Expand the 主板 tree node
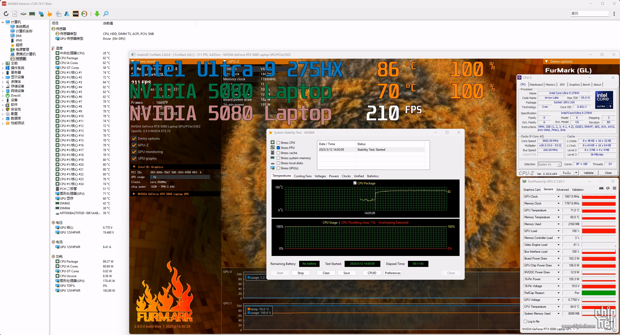Viewport: 620px width, 335px height. [x=3, y=63]
